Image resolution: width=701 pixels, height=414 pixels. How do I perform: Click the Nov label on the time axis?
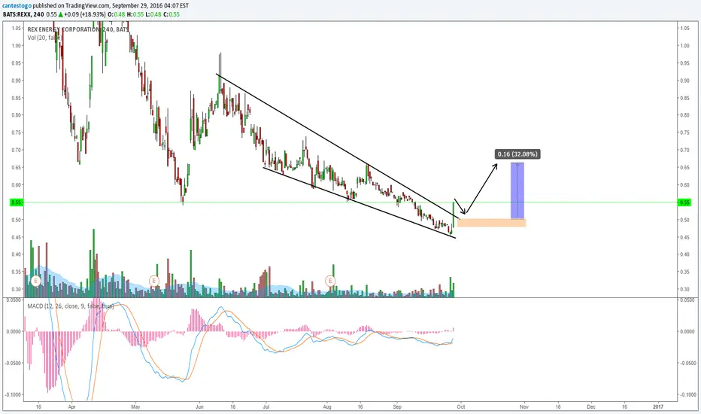point(524,406)
